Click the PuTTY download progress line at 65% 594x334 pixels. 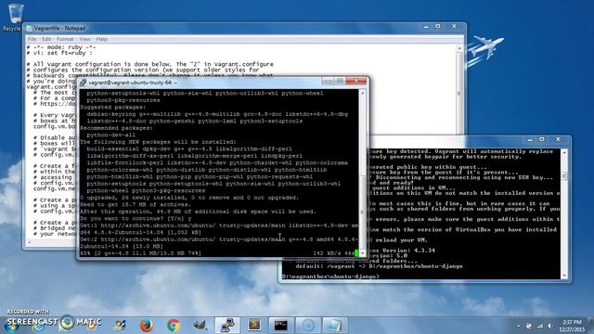219,253
